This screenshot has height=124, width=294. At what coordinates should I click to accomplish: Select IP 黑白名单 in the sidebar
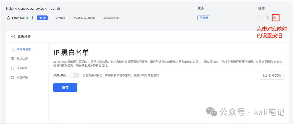(x=23, y=49)
